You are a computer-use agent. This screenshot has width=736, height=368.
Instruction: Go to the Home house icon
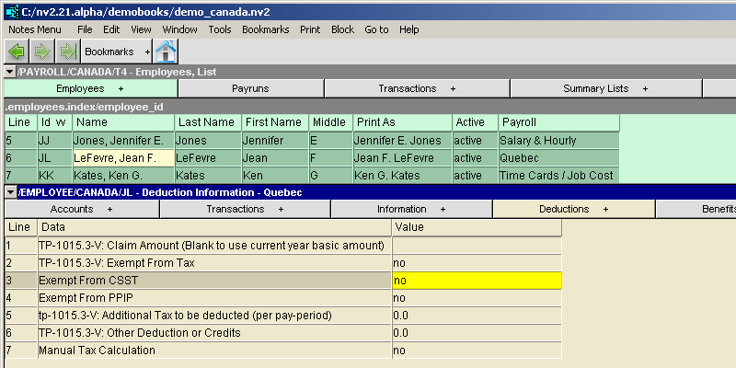(x=166, y=52)
